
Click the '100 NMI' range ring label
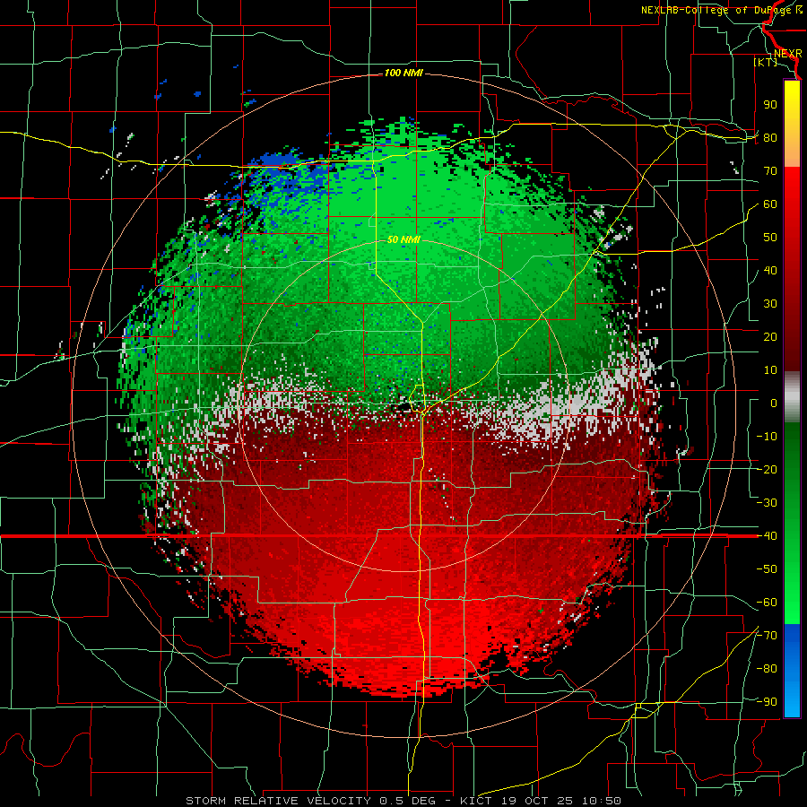pos(403,74)
